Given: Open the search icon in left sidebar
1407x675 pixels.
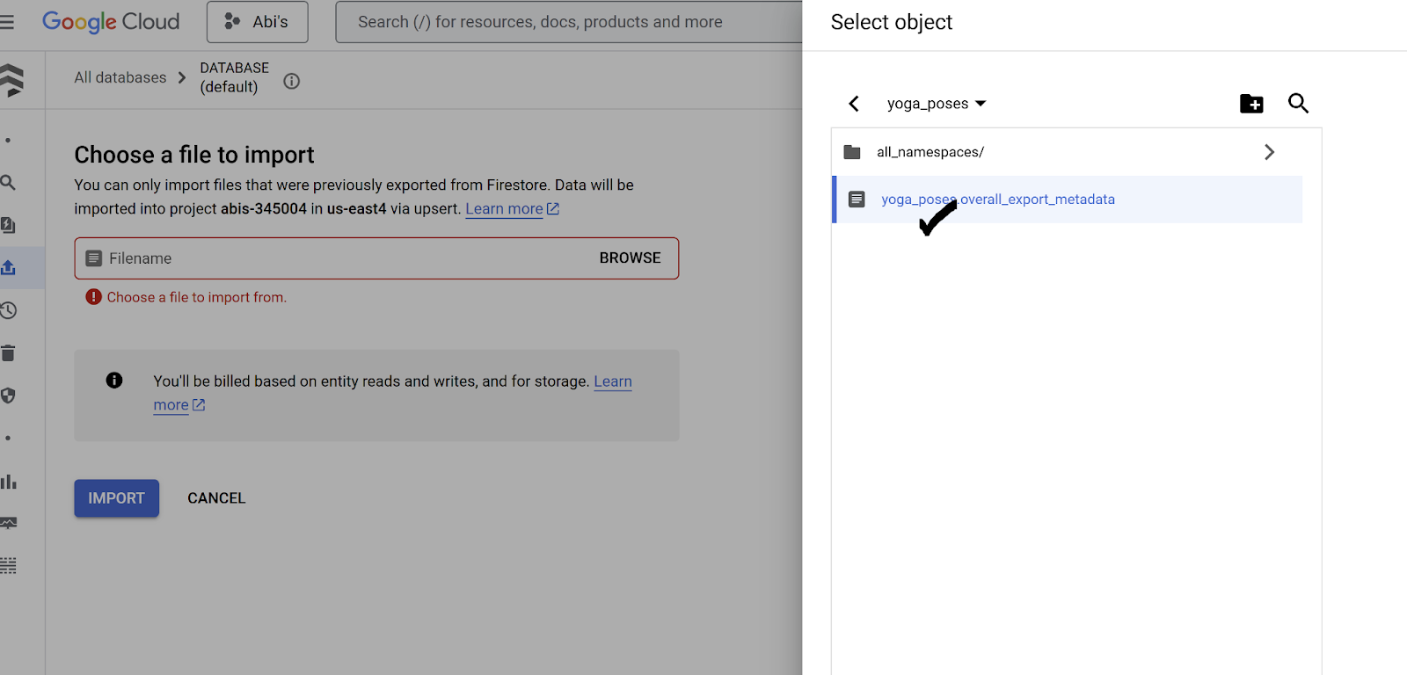Looking at the screenshot, I should [x=8, y=183].
